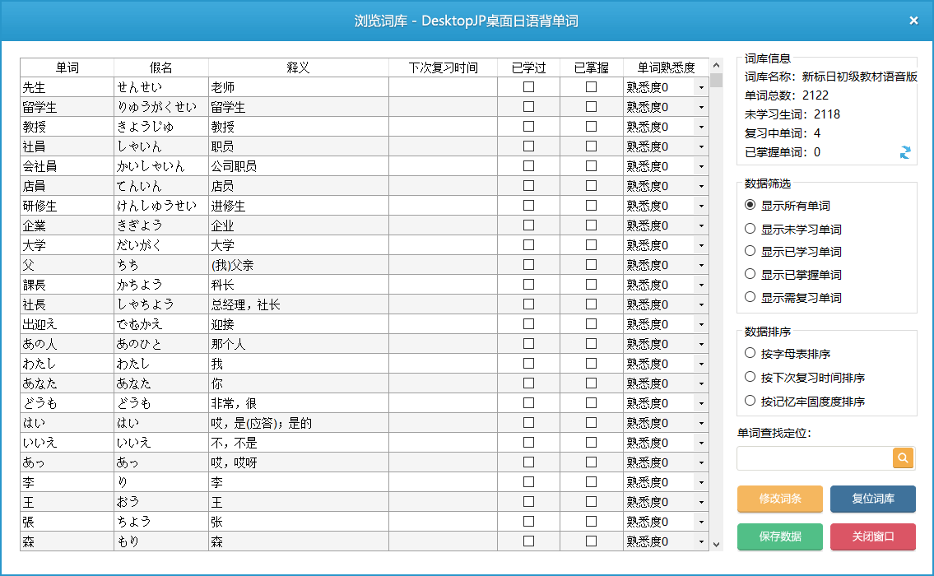Screen dimensions: 934x576
Task: Tick 已学过 checkbox for わたし row
Action: pyautogui.click(x=528, y=364)
